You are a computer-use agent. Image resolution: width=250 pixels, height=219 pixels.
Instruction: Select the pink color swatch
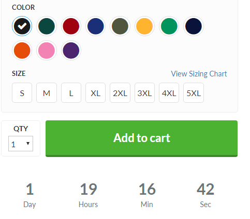tap(47, 51)
